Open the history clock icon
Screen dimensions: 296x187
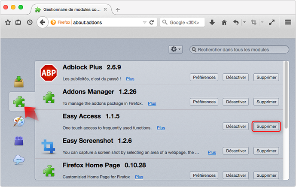(x=30, y=22)
